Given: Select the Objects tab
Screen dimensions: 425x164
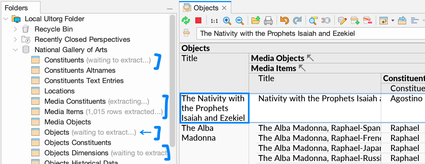Looking at the screenshot, I should click(x=206, y=8).
